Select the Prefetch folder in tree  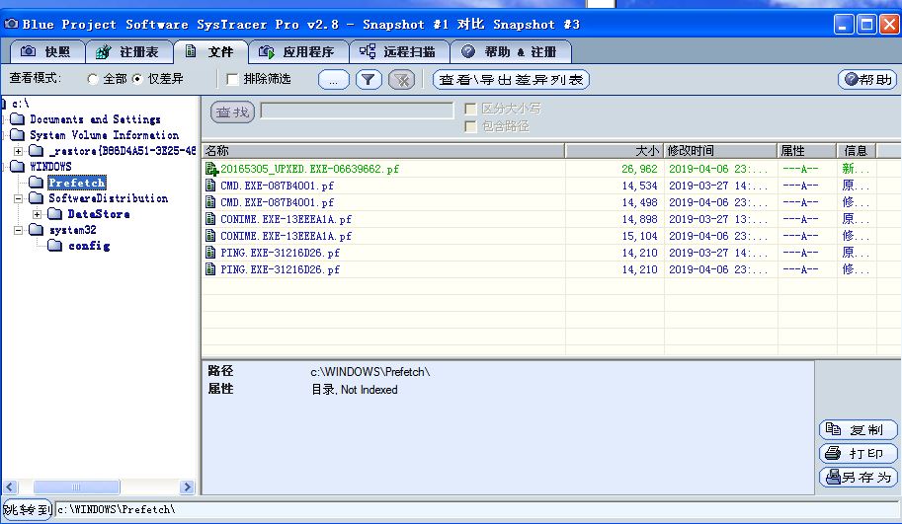pyautogui.click(x=77, y=183)
